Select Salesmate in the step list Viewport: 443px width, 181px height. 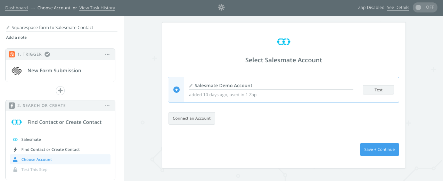pos(60,139)
